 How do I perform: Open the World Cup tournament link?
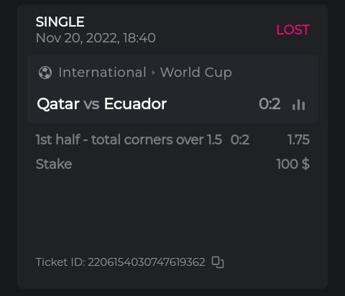tap(196, 73)
